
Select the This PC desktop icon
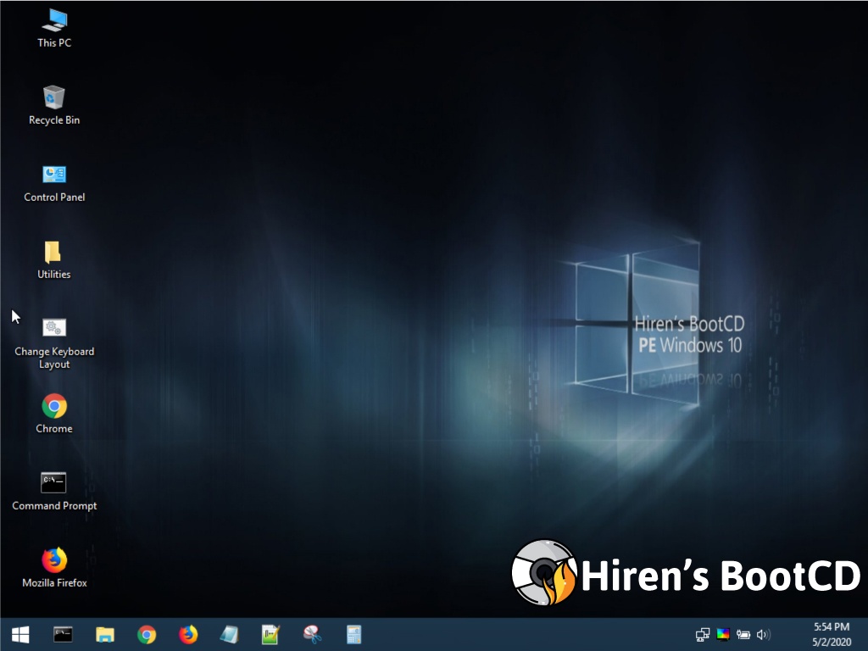pos(54,28)
